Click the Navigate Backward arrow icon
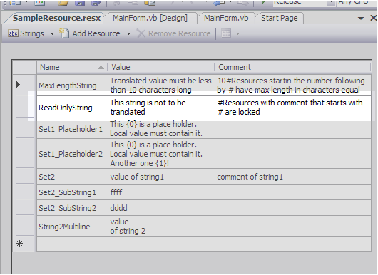378x275 pixels. pyautogui.click(x=220, y=2)
